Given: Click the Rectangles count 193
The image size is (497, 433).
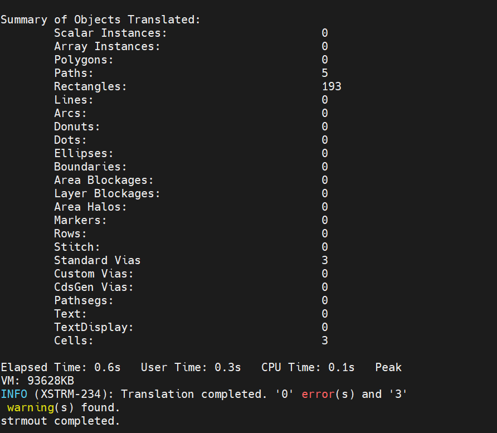Looking at the screenshot, I should [332, 86].
